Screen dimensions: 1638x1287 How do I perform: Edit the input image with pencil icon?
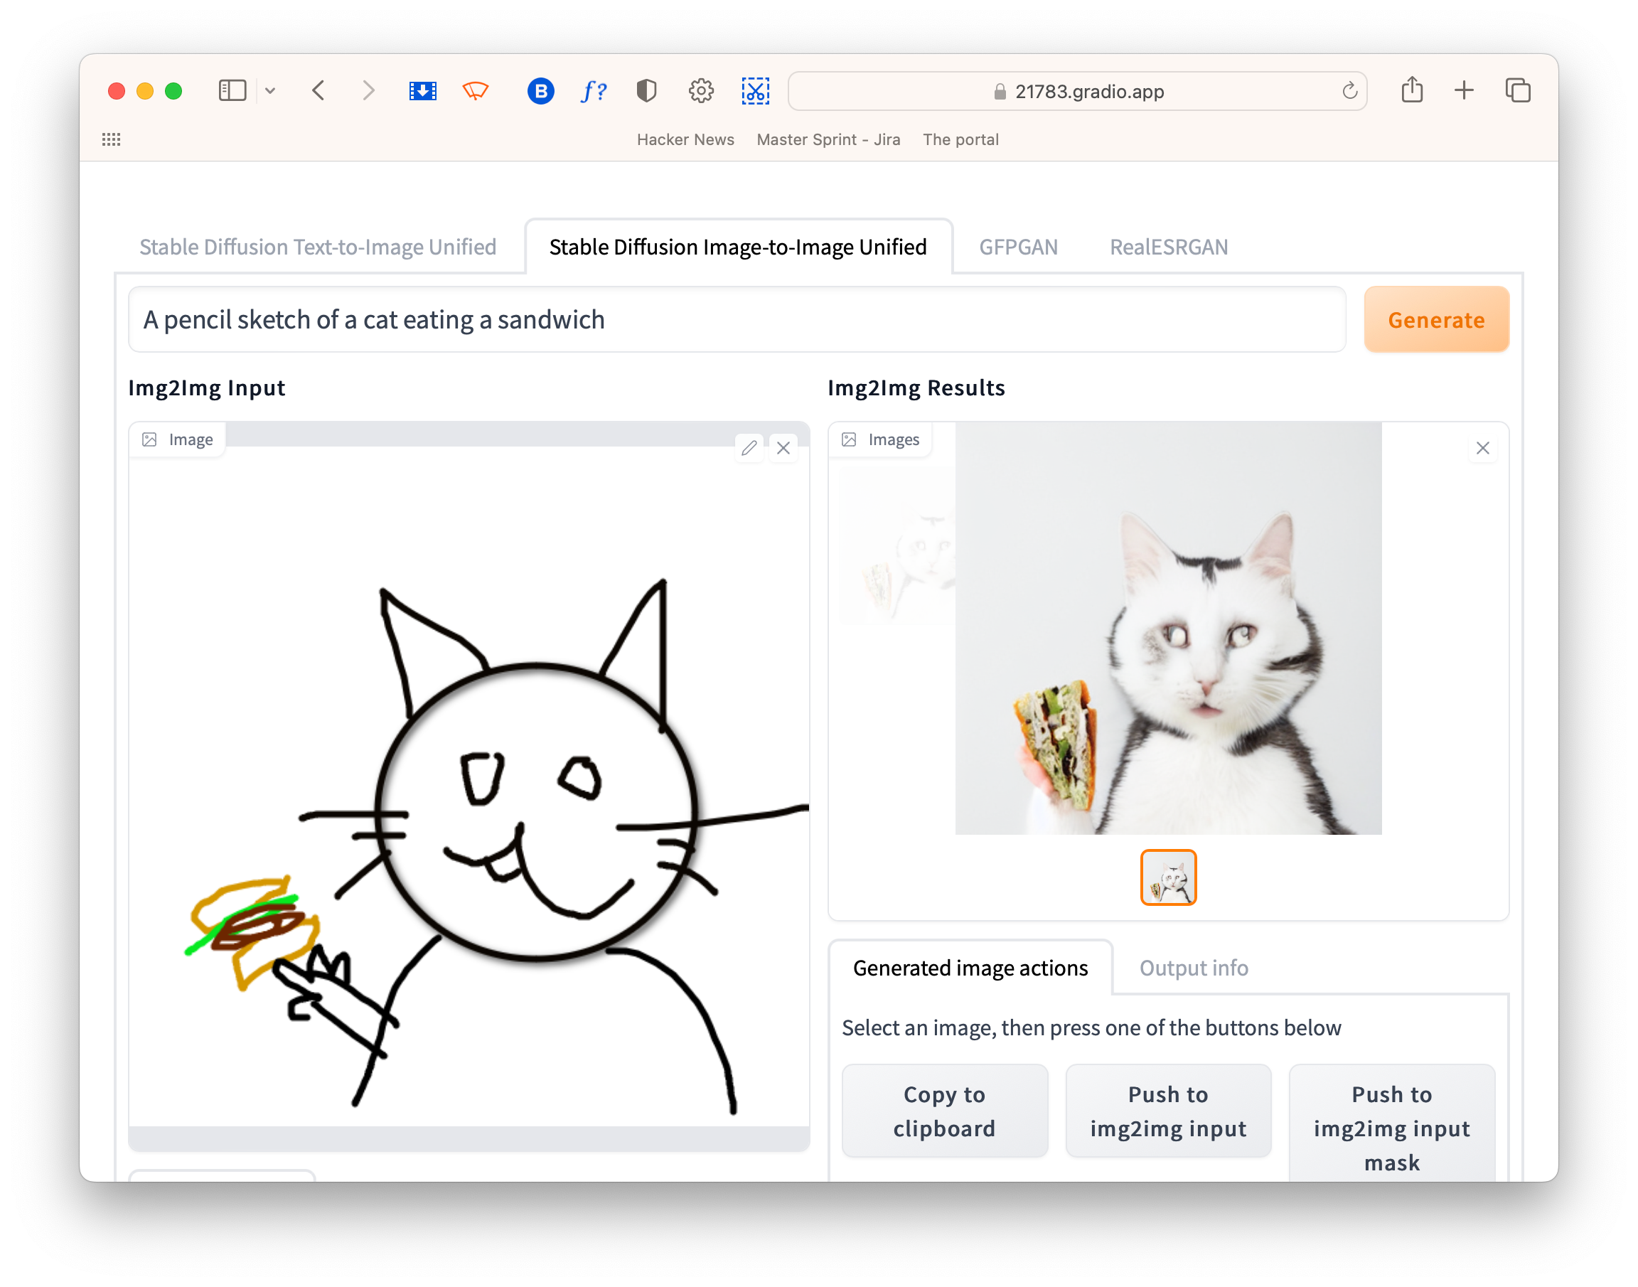749,449
